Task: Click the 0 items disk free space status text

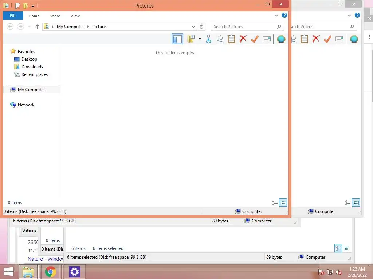Action: [35, 211]
